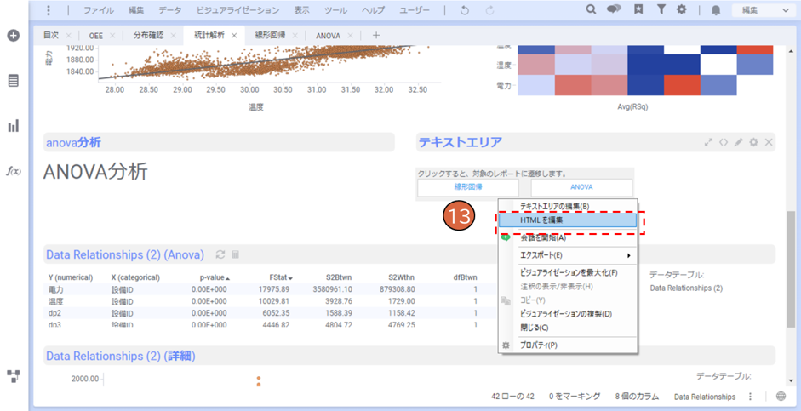Viewport: 801px width, 411px height.
Task: Open the filters funnel panel
Action: point(661,9)
